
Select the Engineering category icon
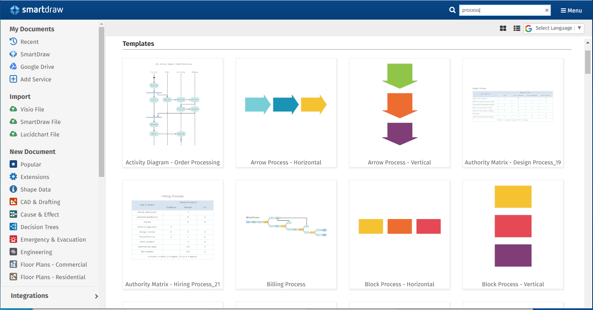point(13,252)
